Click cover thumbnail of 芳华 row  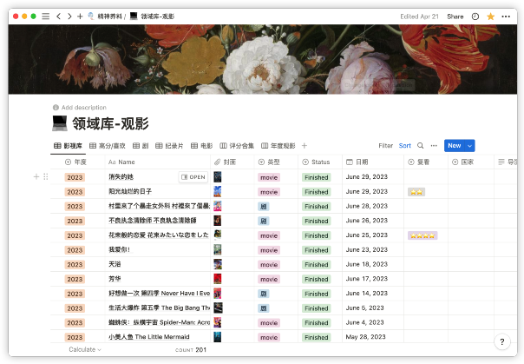(218, 279)
